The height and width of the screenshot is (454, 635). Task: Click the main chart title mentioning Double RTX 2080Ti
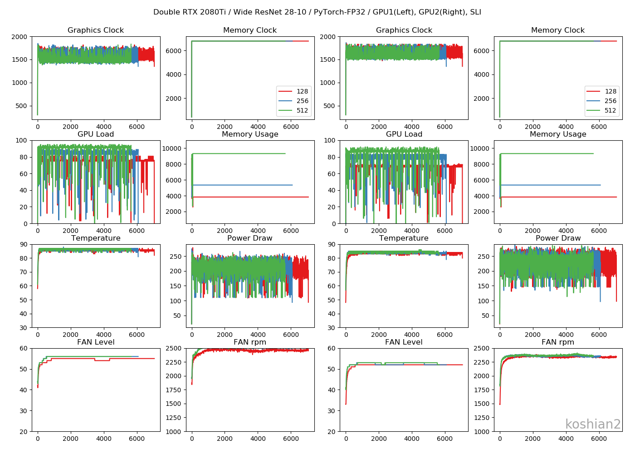pyautogui.click(x=317, y=10)
